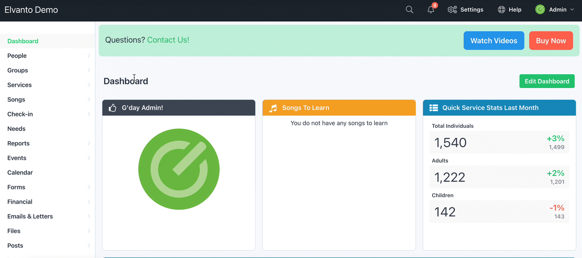The image size is (582, 258).
Task: Click the previous count 1,499
Action: point(556,147)
